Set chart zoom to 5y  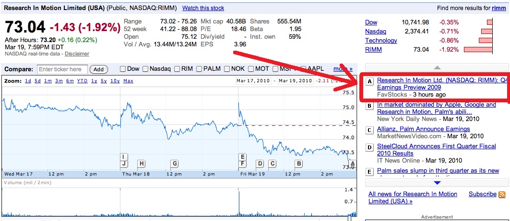pyautogui.click(x=104, y=81)
